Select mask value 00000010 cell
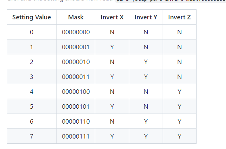The width and height of the screenshot is (226, 149). tap(76, 62)
